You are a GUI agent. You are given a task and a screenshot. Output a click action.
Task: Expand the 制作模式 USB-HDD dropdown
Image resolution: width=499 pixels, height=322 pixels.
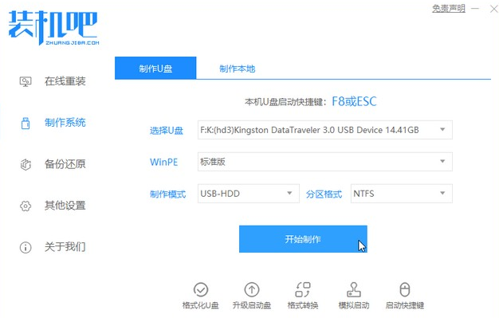pos(249,194)
